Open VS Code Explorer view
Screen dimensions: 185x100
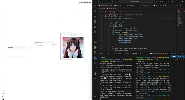click(x=95, y=6)
